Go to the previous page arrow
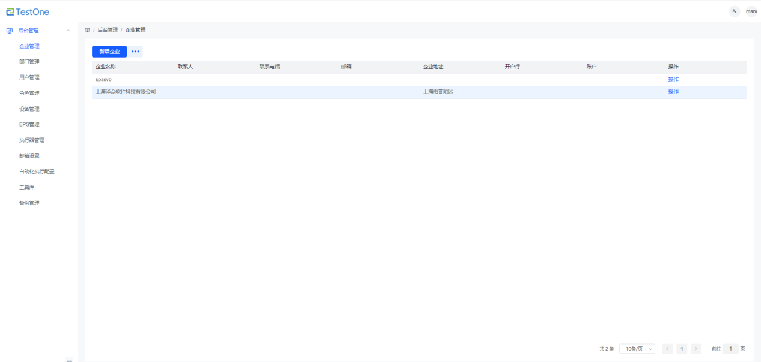 [x=667, y=349]
